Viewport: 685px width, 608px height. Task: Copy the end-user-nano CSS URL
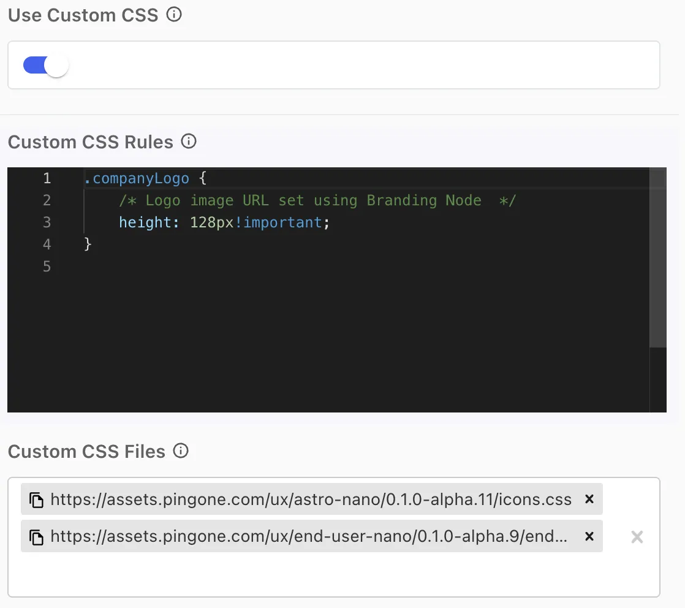[x=36, y=537]
